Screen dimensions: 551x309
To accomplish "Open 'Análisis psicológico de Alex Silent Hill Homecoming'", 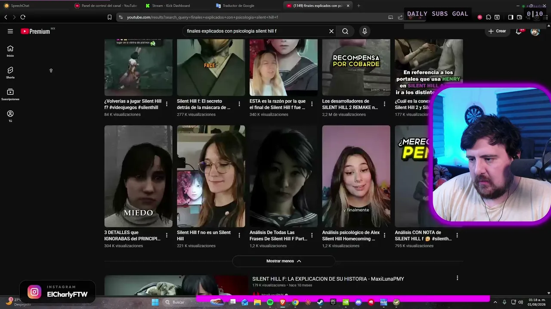I will pyautogui.click(x=351, y=236).
